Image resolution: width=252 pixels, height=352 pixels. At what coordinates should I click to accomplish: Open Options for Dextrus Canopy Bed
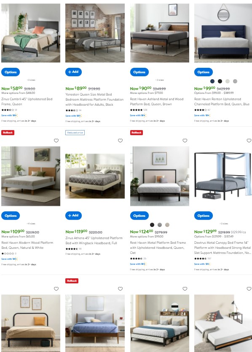pyautogui.click(x=203, y=216)
